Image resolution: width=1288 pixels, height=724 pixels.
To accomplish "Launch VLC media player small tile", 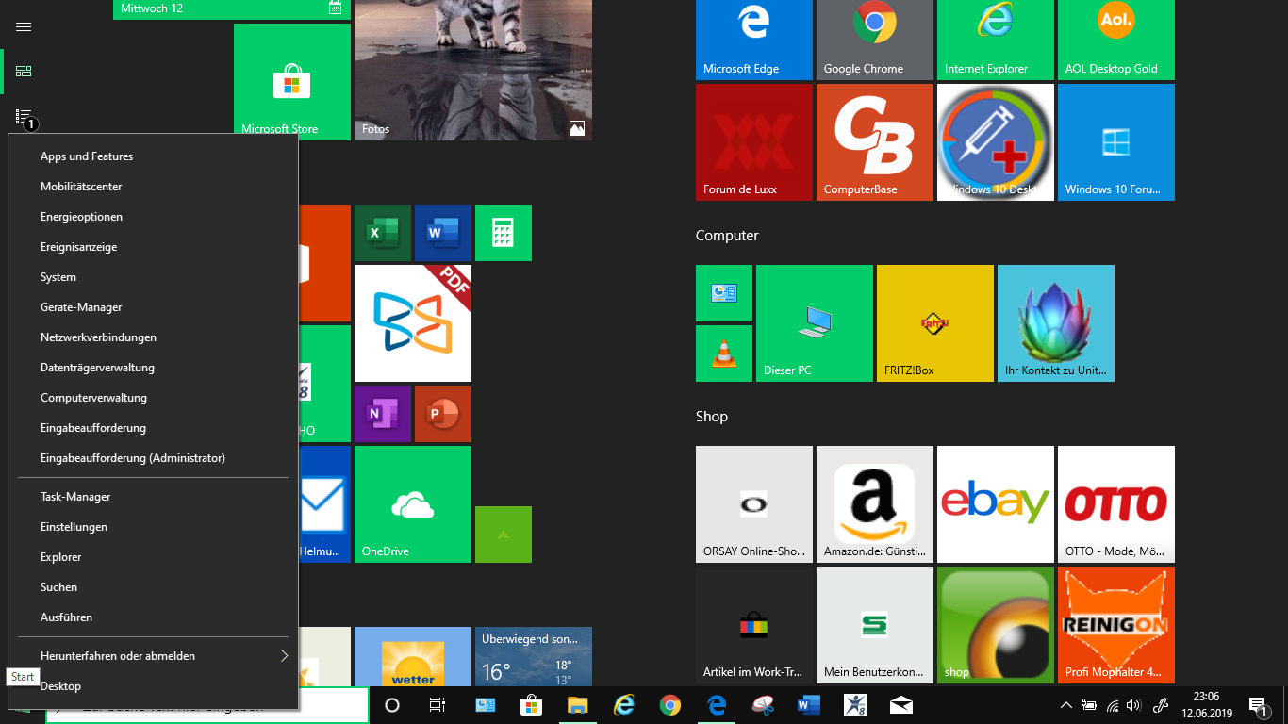I will (x=723, y=354).
